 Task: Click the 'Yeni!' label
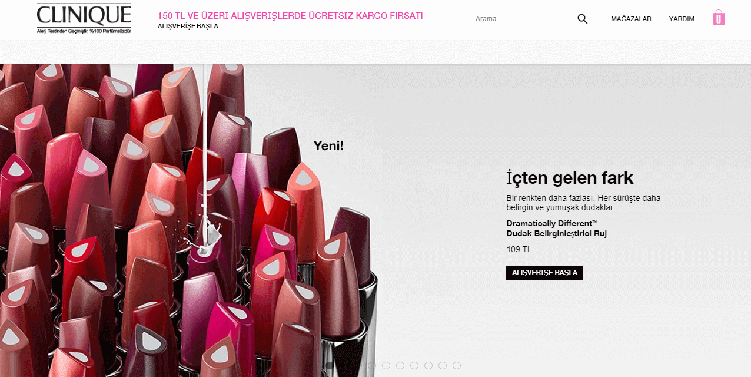pyautogui.click(x=328, y=145)
